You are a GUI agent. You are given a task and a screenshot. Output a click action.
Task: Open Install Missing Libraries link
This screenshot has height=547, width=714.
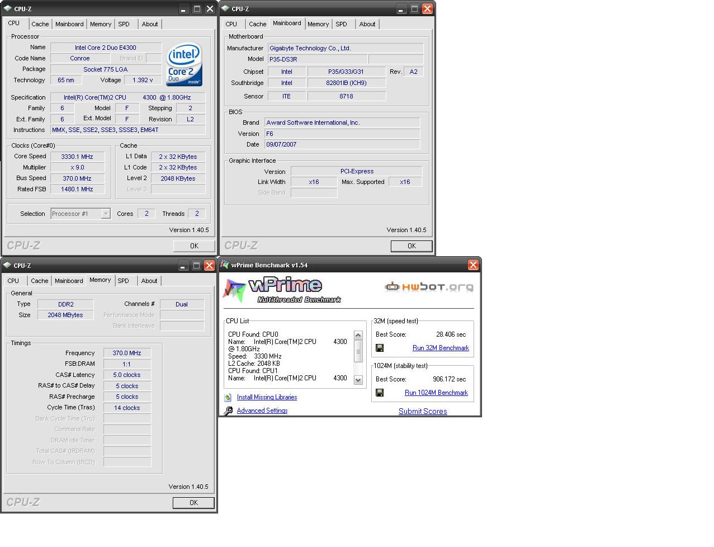[x=267, y=397]
